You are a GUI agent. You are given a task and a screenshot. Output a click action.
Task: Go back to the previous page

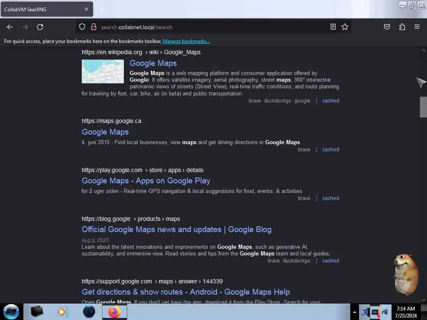coord(10,27)
